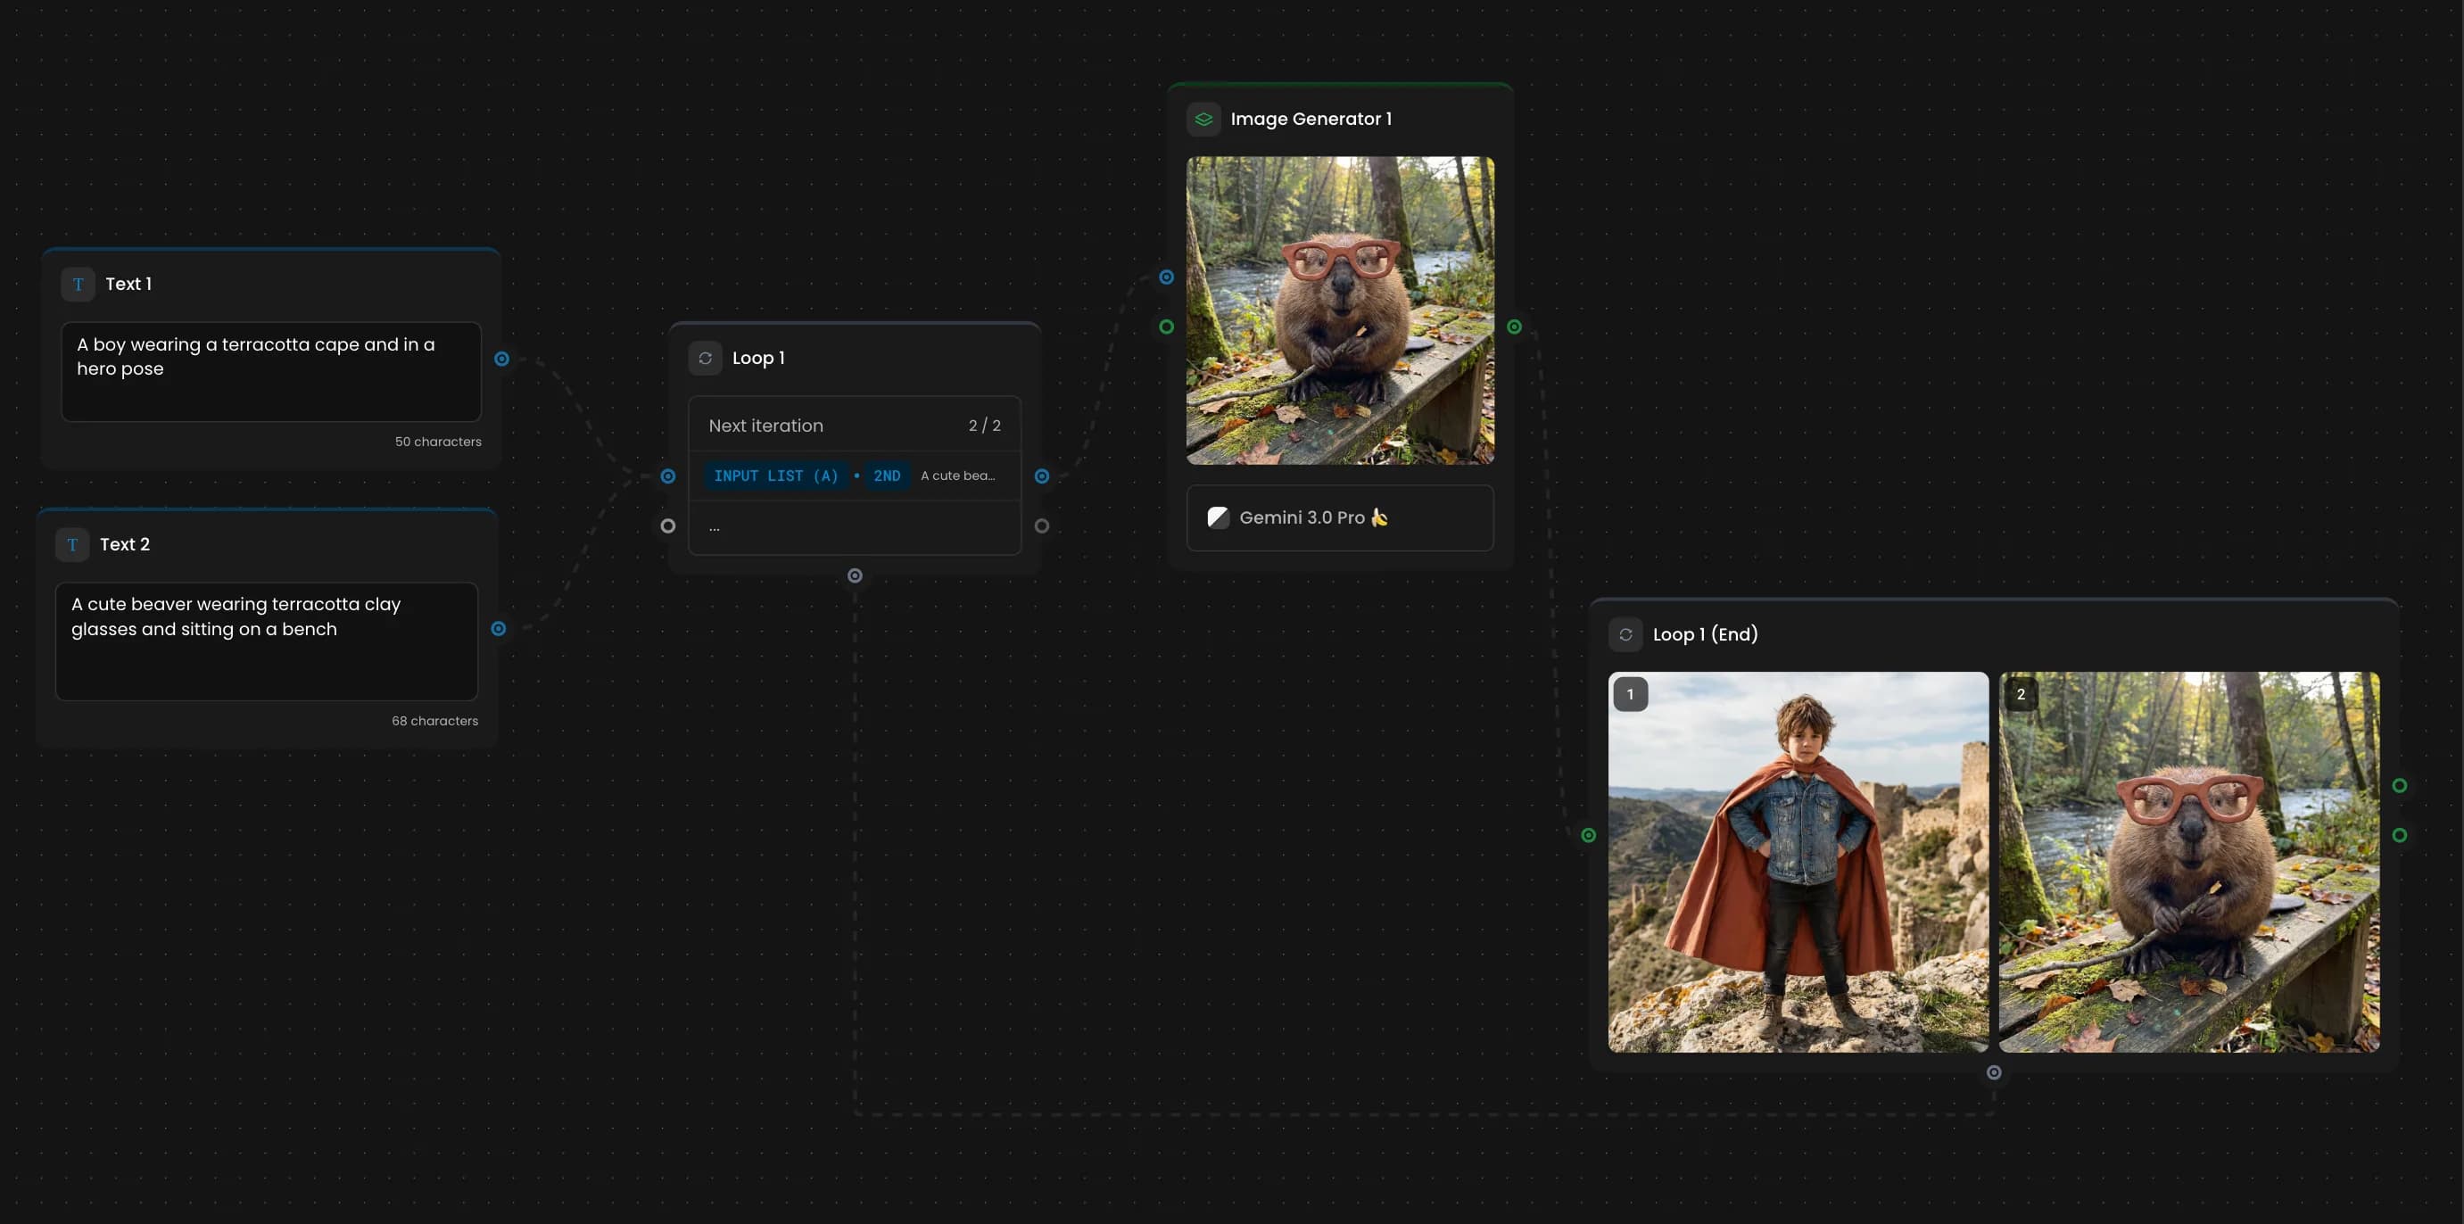This screenshot has height=1224, width=2464.
Task: Select result thumbnail 1 with caped boy
Action: click(x=1798, y=862)
